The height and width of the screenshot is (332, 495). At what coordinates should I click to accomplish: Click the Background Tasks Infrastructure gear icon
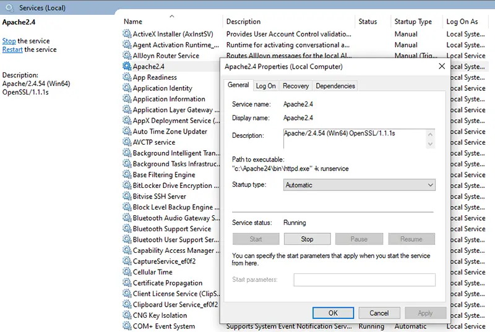click(x=127, y=164)
